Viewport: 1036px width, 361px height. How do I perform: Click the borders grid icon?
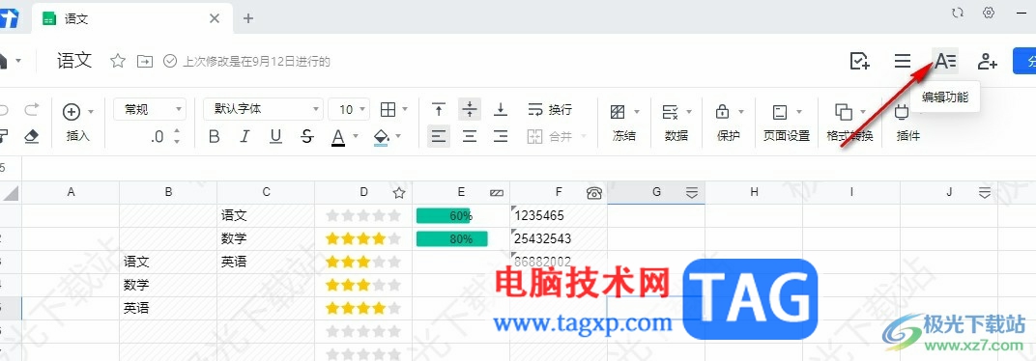[x=388, y=109]
